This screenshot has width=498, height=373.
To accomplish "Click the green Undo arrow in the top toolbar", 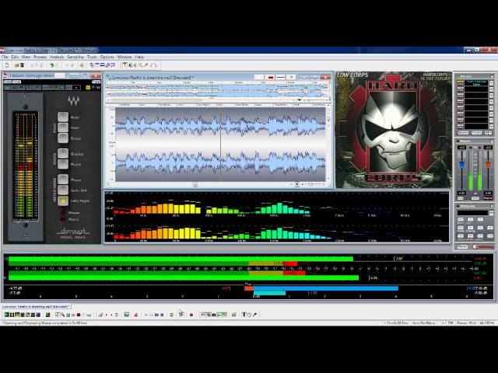I will click(52, 65).
